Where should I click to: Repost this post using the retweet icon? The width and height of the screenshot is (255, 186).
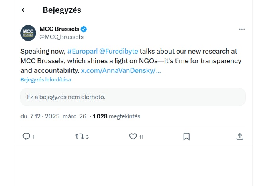click(x=79, y=136)
